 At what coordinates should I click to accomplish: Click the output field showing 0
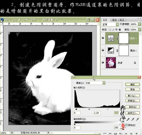(x=77, y=128)
